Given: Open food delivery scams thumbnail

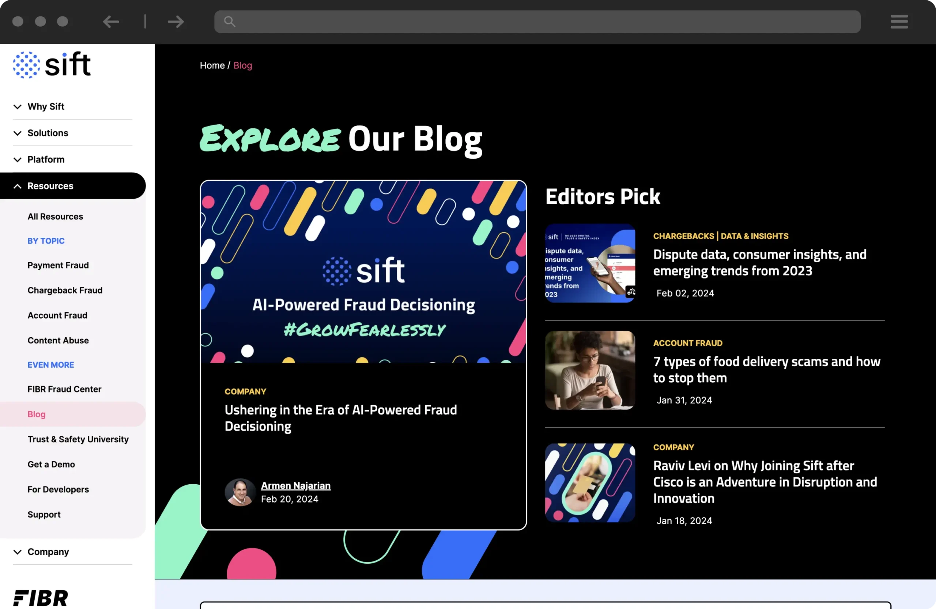Looking at the screenshot, I should 590,371.
